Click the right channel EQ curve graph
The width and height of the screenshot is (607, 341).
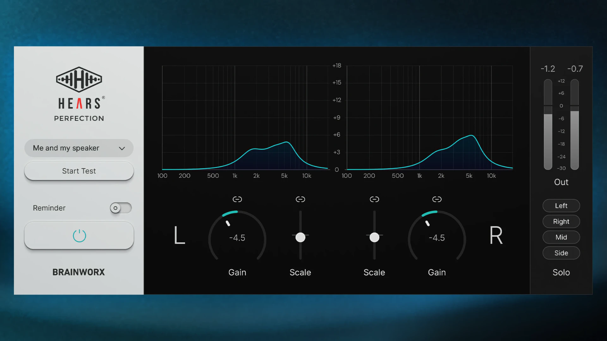click(430, 117)
